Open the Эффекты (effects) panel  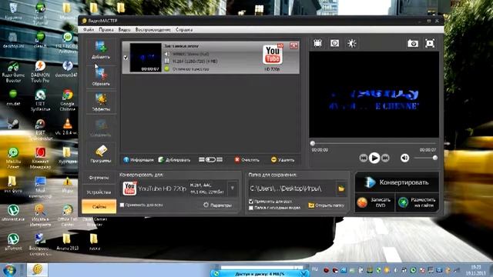click(101, 102)
